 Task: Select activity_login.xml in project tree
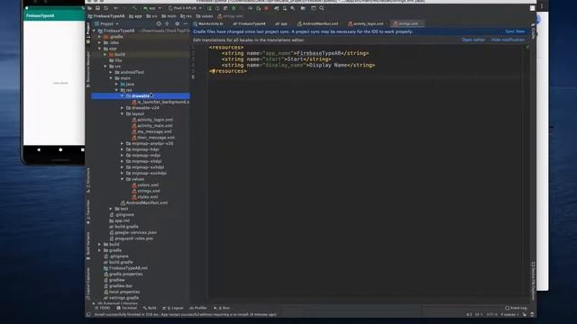point(155,120)
